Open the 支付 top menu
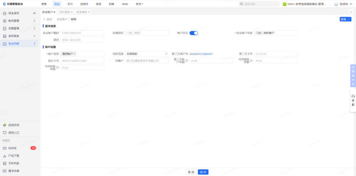The image size is (356, 176). pos(70,4)
